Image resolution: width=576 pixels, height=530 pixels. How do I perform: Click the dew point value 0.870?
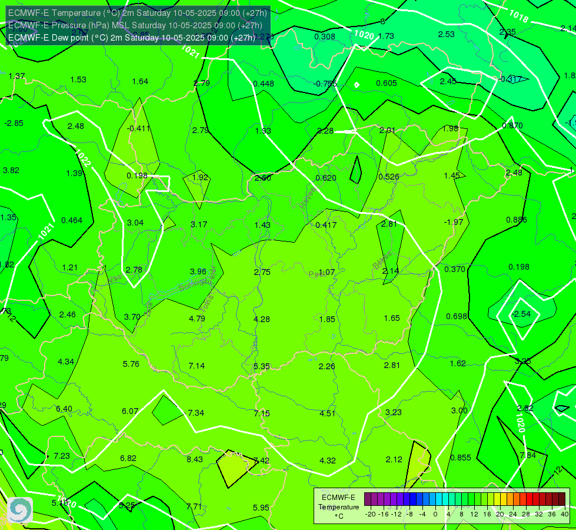click(512, 125)
